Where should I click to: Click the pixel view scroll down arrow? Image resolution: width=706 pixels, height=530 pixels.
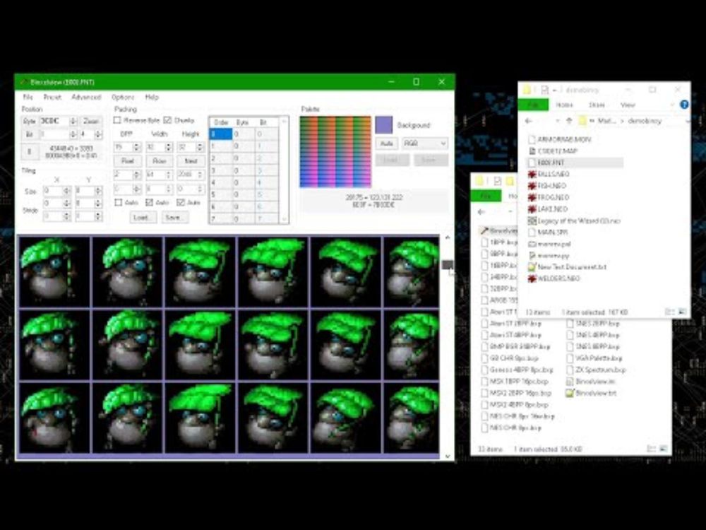448,456
